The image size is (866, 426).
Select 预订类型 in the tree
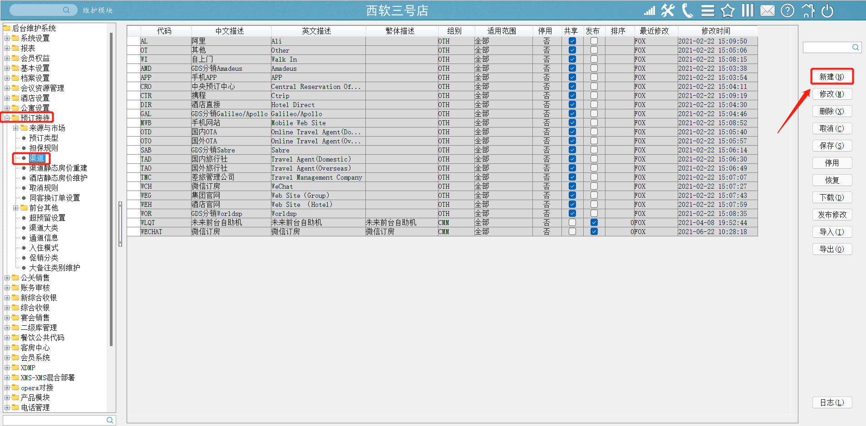[44, 138]
